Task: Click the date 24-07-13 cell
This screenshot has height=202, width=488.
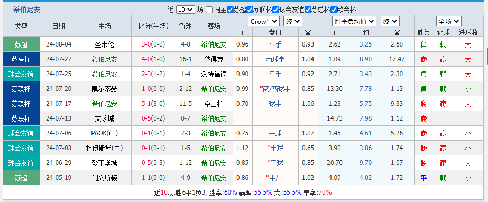Action: [x=59, y=118]
